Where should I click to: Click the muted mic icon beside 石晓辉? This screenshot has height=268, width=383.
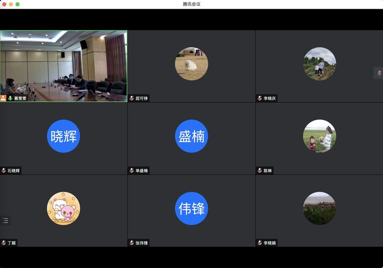pos(4,170)
